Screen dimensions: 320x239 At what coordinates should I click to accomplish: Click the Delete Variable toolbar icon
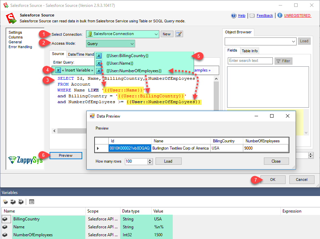coord(21,202)
